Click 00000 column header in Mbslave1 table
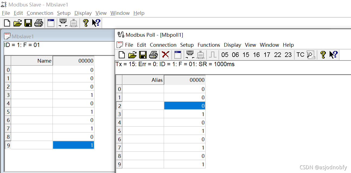Screen dimensions: 351x173 tap(74, 61)
